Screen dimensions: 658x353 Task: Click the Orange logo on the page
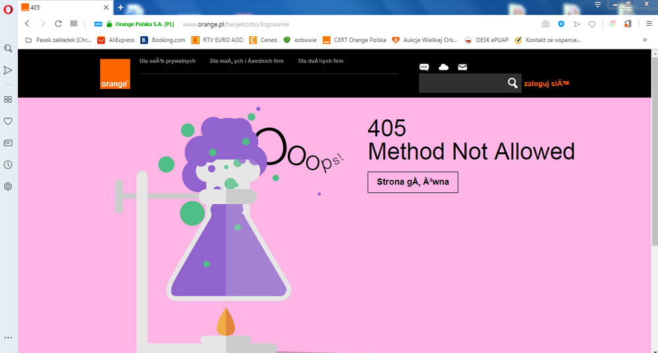click(x=115, y=74)
